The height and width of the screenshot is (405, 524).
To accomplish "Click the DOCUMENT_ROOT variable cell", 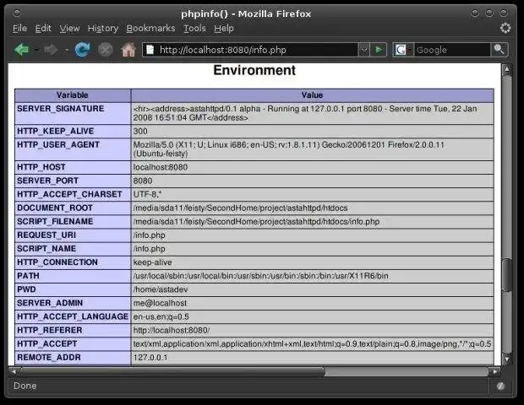I will 73,208.
